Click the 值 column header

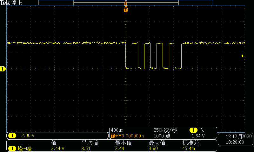54,143
